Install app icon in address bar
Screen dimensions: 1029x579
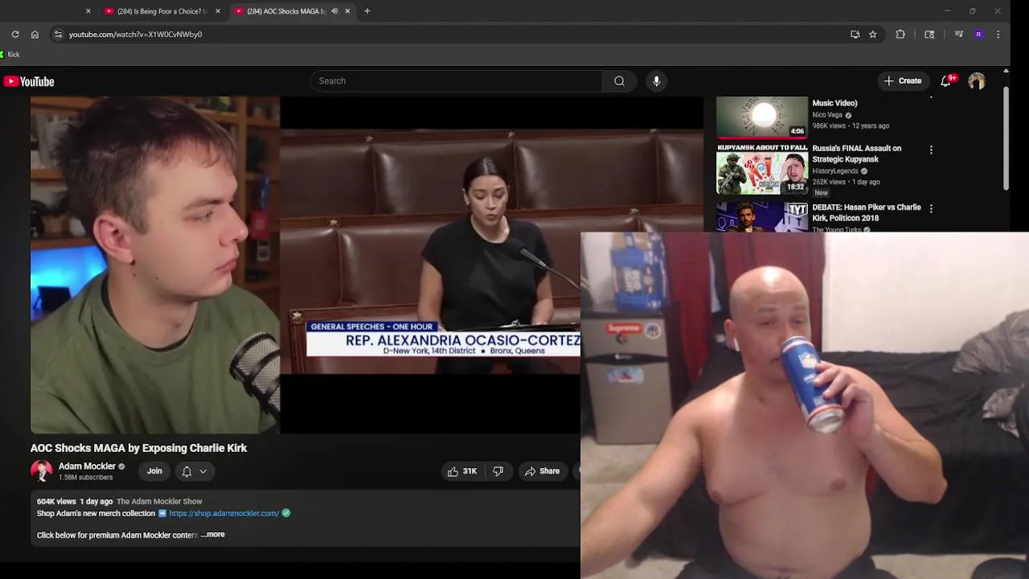click(855, 35)
